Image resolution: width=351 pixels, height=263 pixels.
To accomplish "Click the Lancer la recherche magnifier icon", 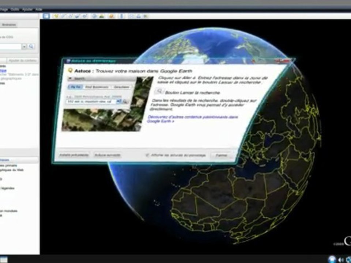I will click(x=159, y=91).
